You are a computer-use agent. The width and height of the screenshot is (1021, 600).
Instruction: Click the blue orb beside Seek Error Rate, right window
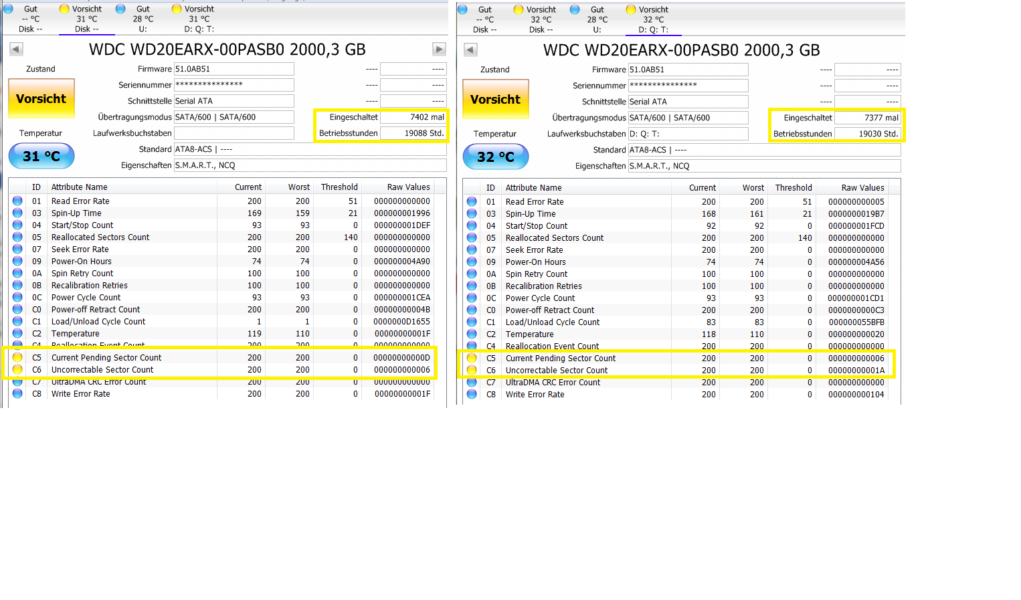[472, 249]
